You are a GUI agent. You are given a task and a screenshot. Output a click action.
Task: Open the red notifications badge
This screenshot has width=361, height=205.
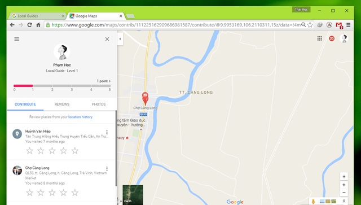pos(332,38)
